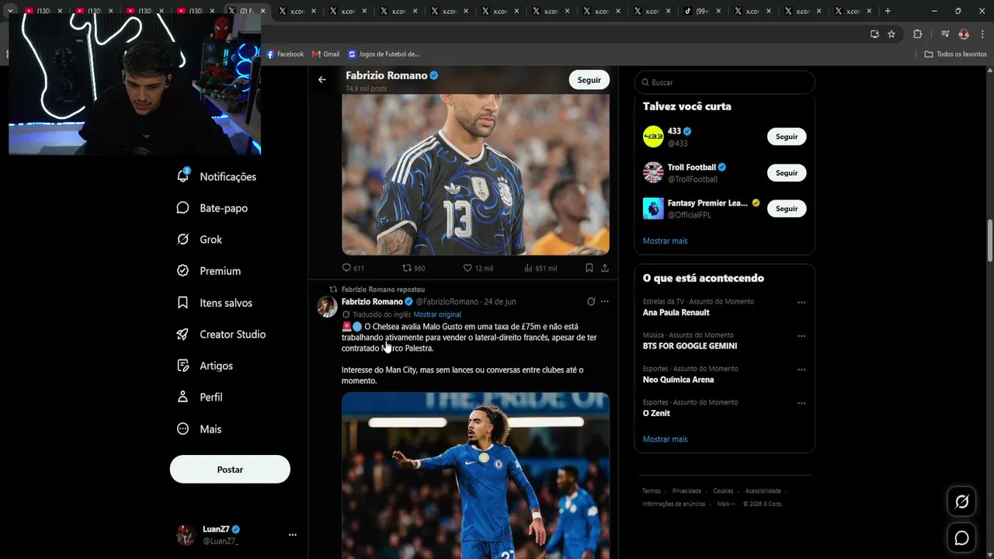Follow Fabrizio Romano from the header Seguir button
The image size is (994, 559).
(x=589, y=80)
